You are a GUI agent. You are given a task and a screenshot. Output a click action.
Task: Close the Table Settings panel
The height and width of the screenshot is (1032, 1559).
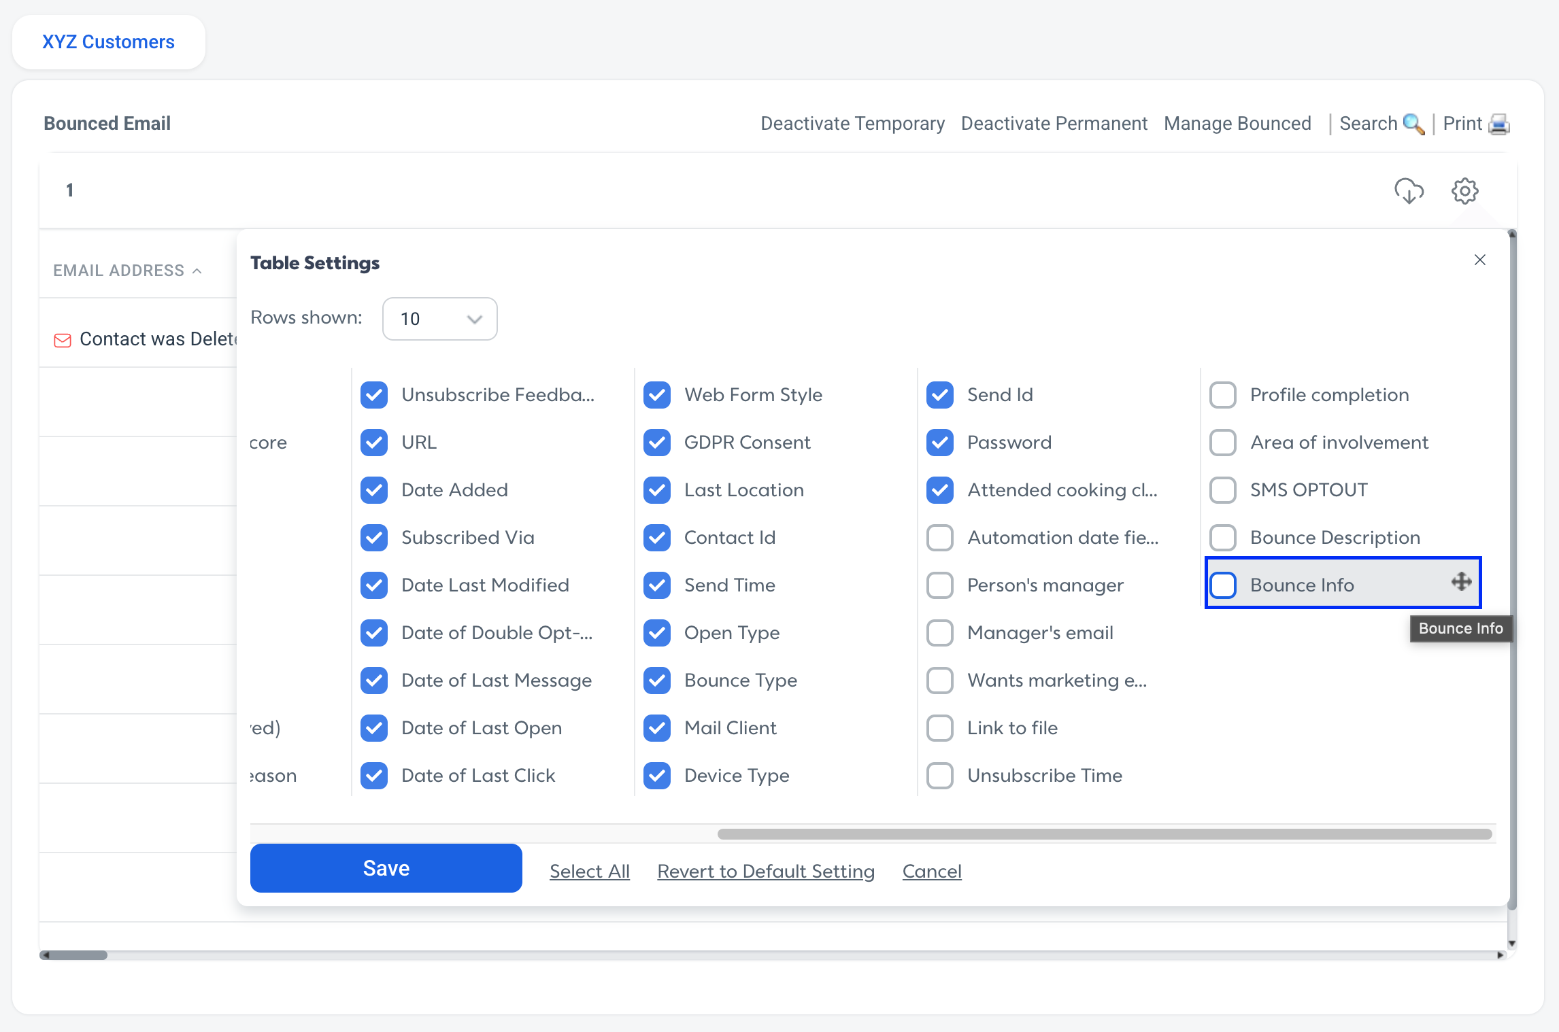(x=1479, y=260)
